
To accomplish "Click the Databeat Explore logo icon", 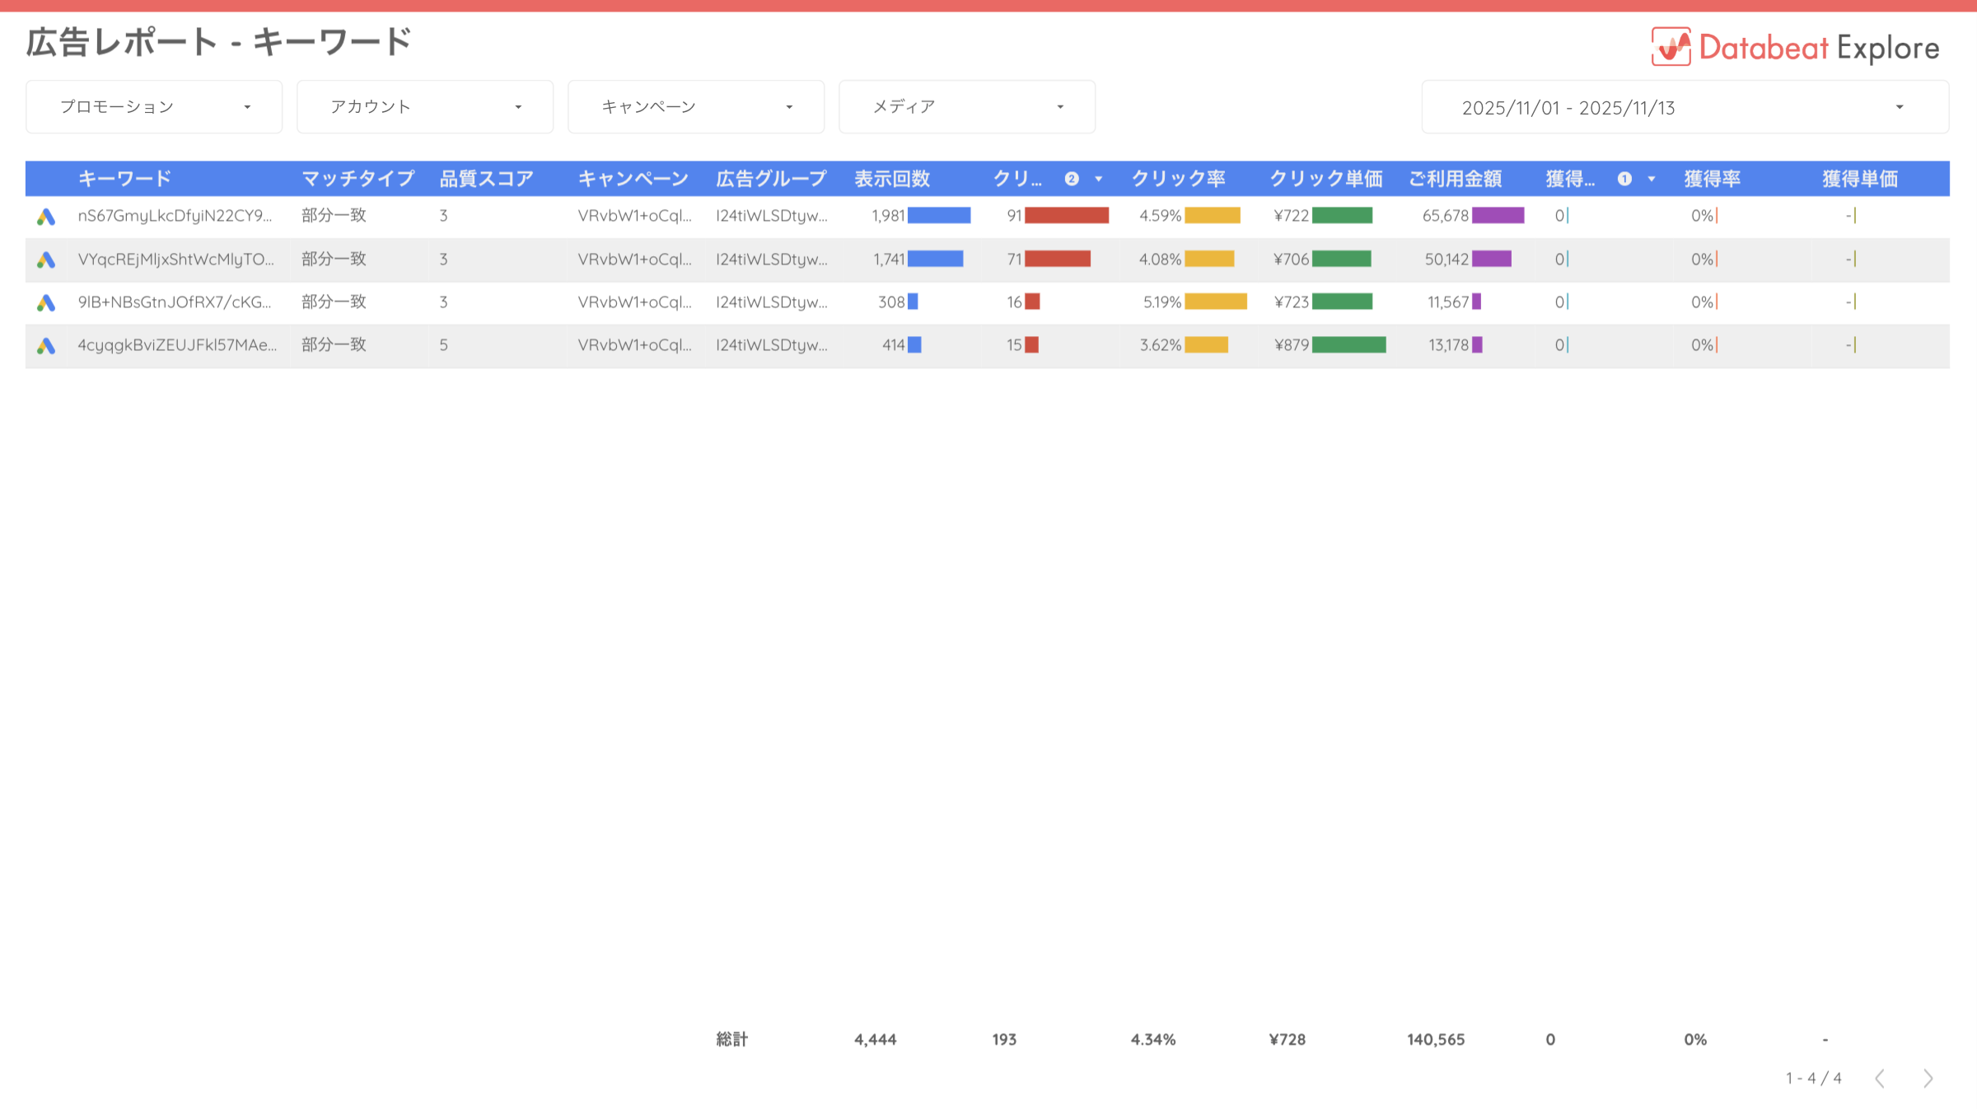I will click(1671, 47).
